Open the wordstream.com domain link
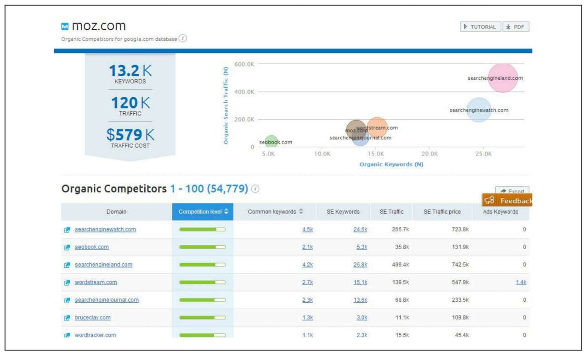This screenshot has height=355, width=588. (96, 283)
